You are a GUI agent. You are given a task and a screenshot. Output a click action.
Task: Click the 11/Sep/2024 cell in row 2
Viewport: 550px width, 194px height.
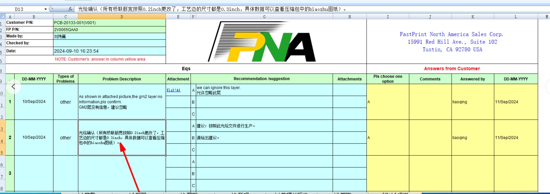click(x=516, y=138)
